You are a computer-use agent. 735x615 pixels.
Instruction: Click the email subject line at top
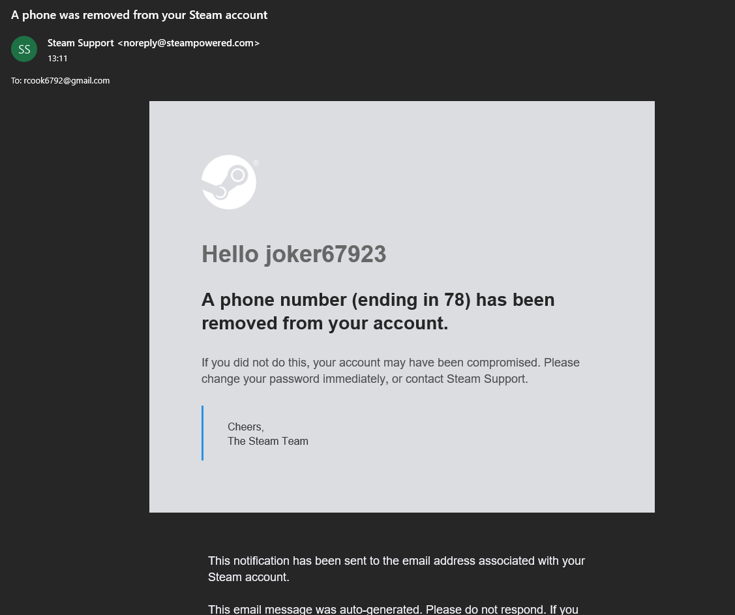(x=139, y=14)
